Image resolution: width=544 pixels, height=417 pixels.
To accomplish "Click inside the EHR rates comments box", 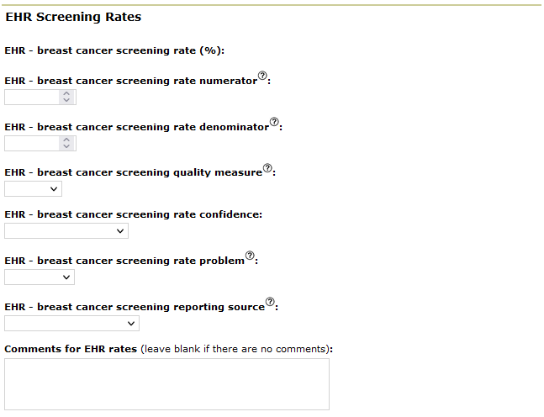I will 166,384.
